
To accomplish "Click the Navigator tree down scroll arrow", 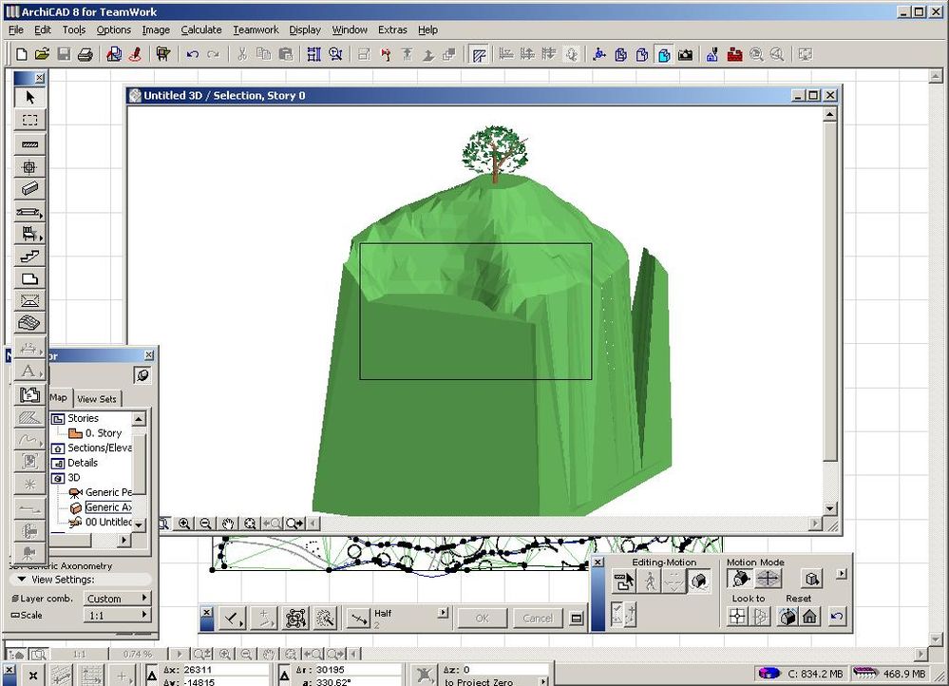I will click(140, 524).
